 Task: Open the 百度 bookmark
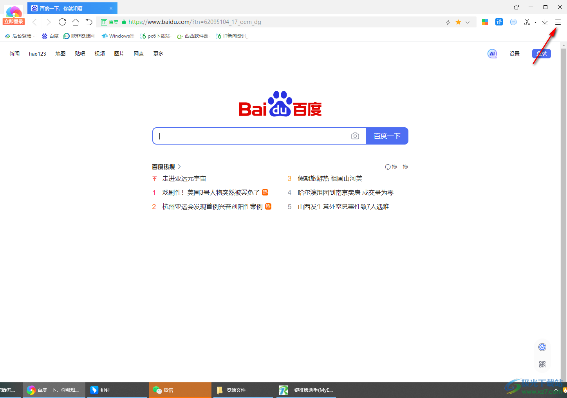point(50,36)
